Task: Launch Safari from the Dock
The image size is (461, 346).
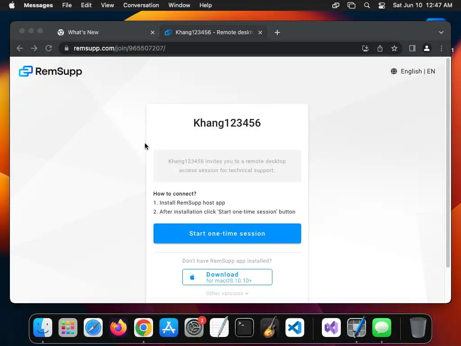Action: coord(93,328)
